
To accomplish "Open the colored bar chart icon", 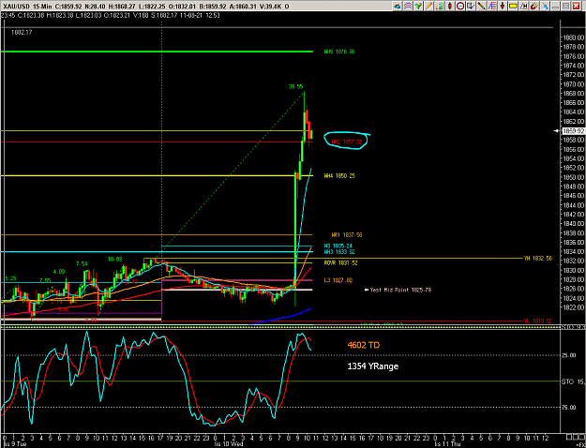I will tap(440, 6).
